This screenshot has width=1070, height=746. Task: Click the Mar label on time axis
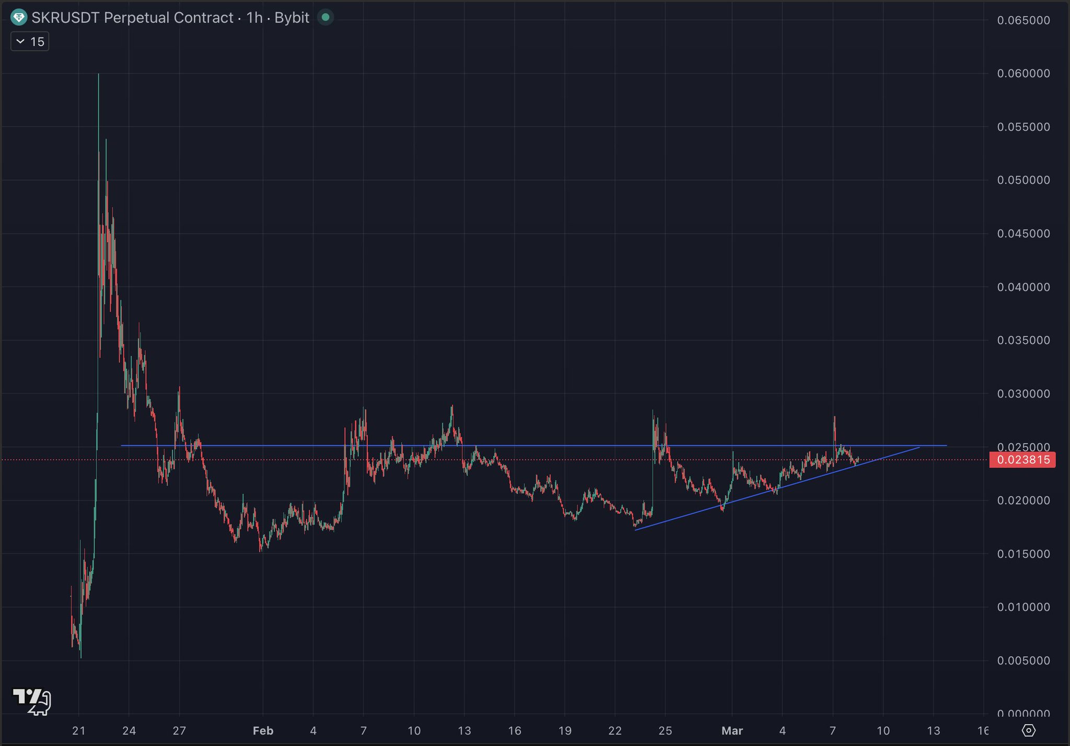coord(731,730)
